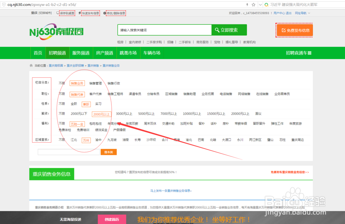This screenshot has height=224, width=345.
Task: Toggle the 兼职 part-time filter option
Action: (86, 104)
